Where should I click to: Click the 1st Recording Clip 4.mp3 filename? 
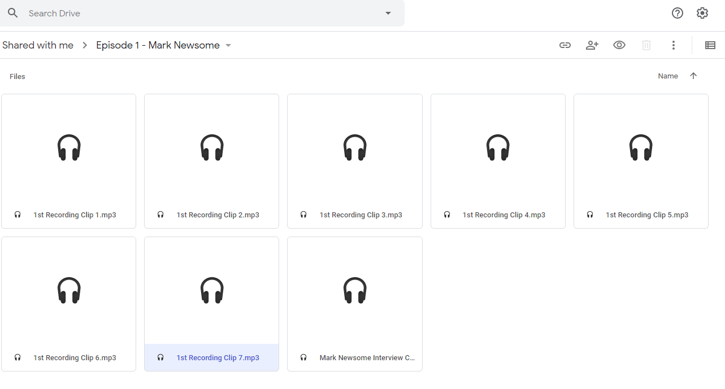[x=503, y=215]
